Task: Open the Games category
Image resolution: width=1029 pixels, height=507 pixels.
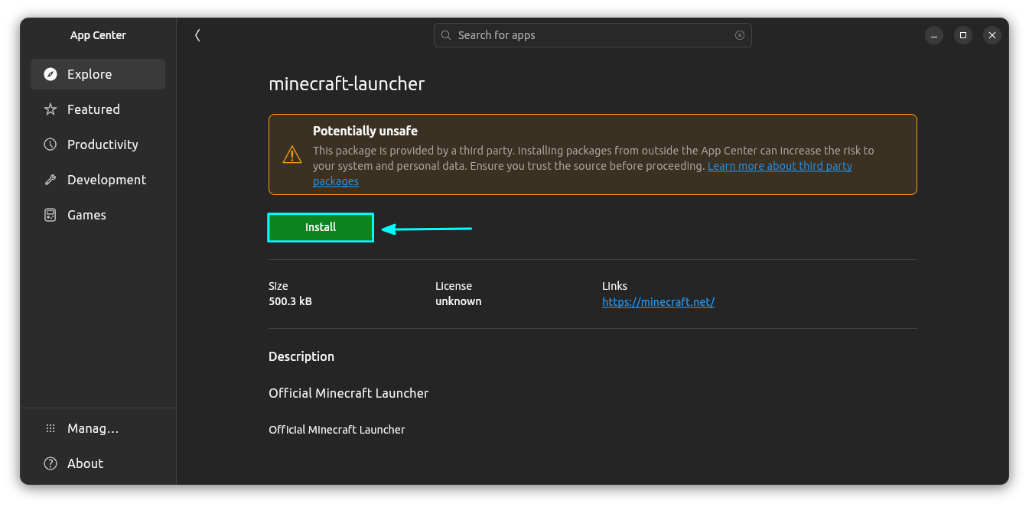Action: [x=98, y=215]
